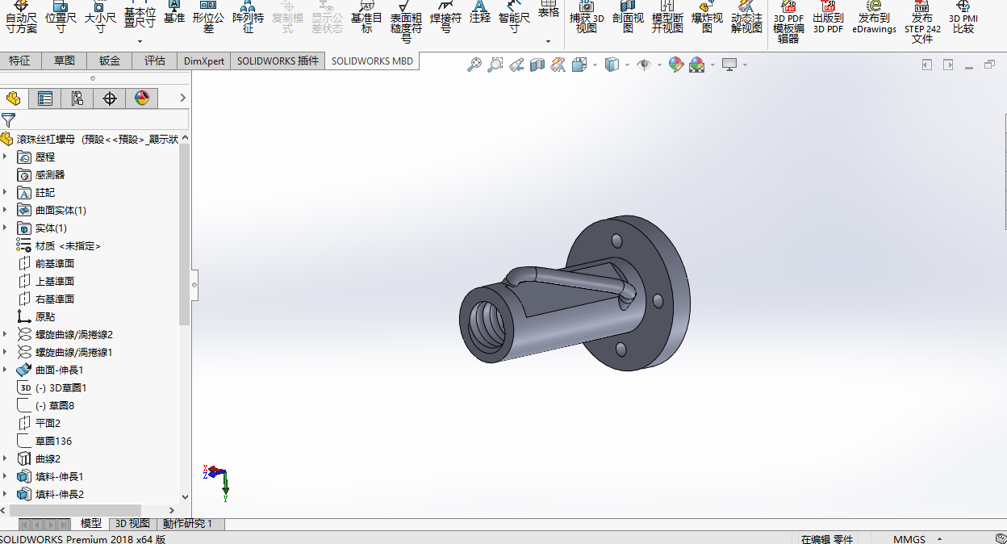The width and height of the screenshot is (1007, 544).
Task: Expand the 曲面实体(1) folder
Action: 5,210
